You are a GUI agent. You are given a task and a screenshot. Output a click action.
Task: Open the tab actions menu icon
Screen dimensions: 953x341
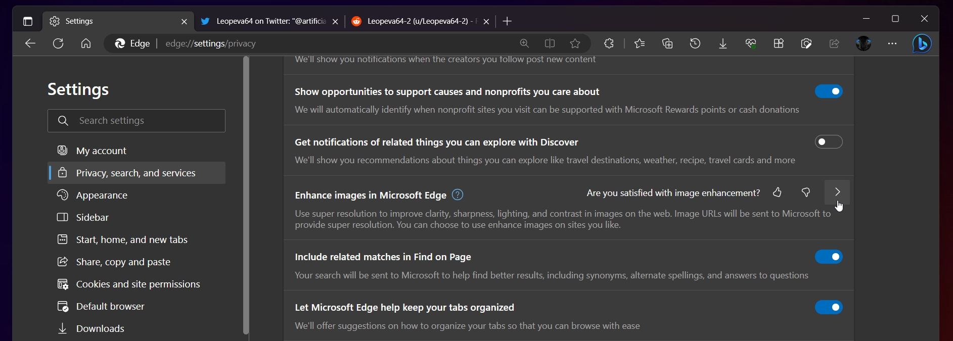[x=28, y=21]
